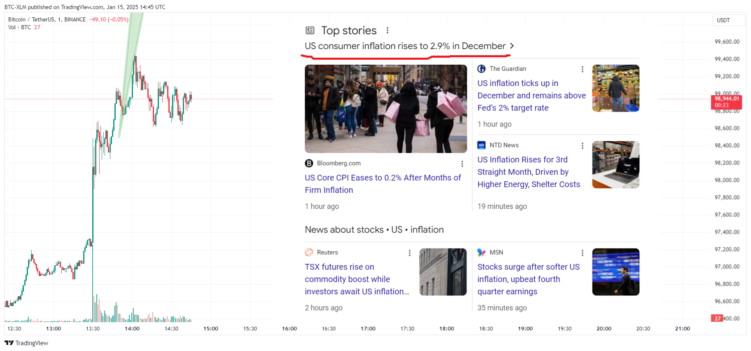Screen dimensions: 751x351
Task: Open Reuters article options menu
Action: tap(409, 253)
